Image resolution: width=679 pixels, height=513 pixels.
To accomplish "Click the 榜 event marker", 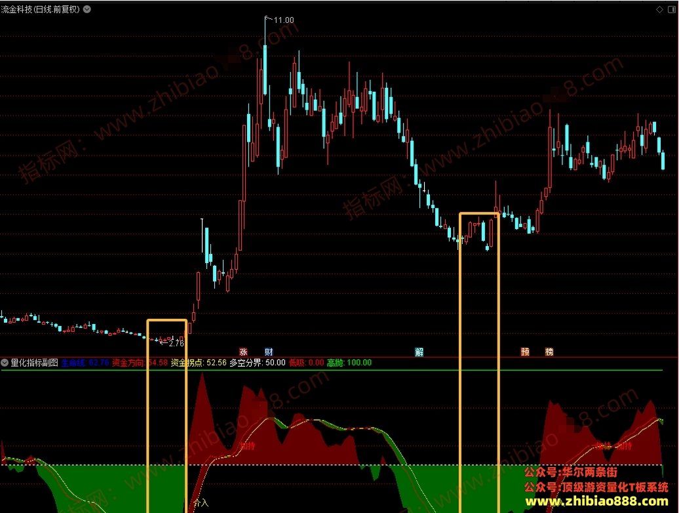I will [x=549, y=352].
